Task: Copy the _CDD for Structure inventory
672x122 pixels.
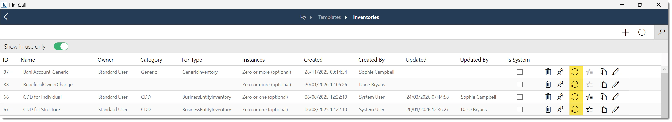Action: click(x=603, y=109)
